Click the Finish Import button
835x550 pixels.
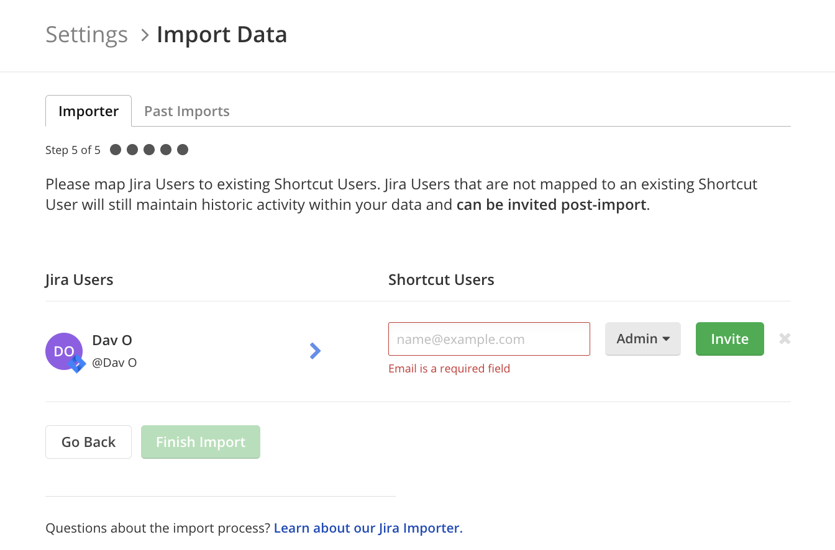coord(201,442)
